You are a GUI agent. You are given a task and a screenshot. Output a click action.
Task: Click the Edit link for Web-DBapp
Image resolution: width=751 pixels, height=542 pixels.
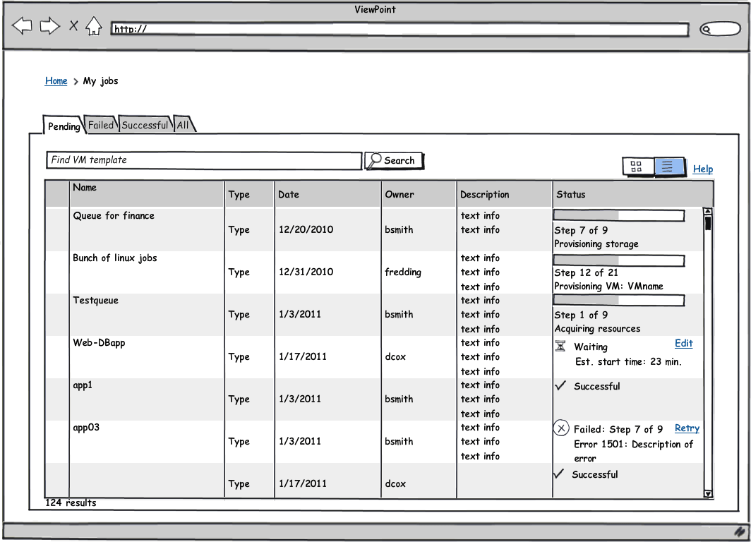683,343
